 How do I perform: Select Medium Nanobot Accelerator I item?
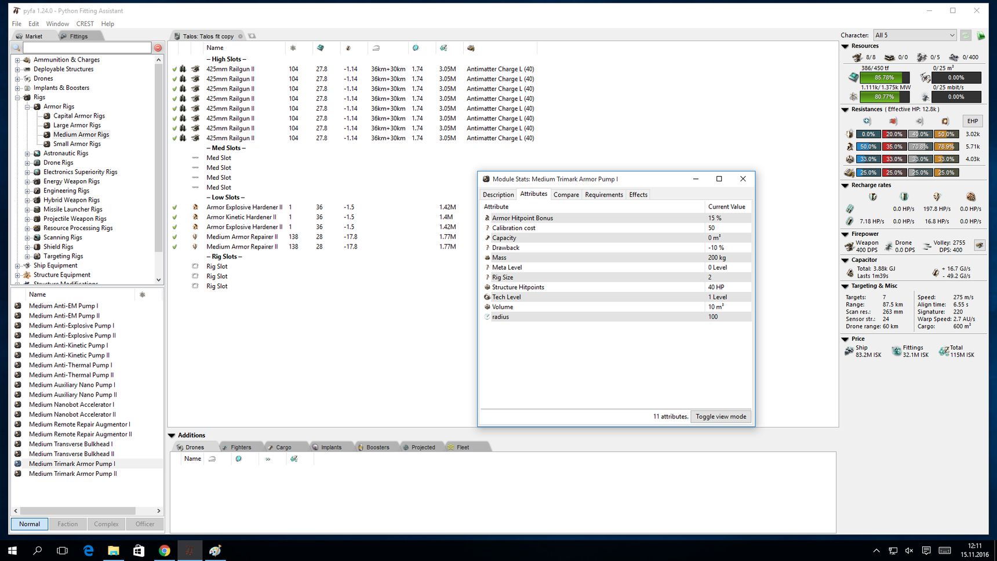(72, 405)
